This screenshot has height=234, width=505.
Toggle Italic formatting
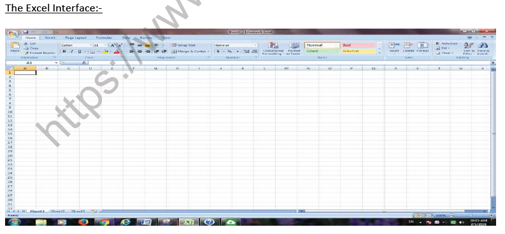coord(72,52)
